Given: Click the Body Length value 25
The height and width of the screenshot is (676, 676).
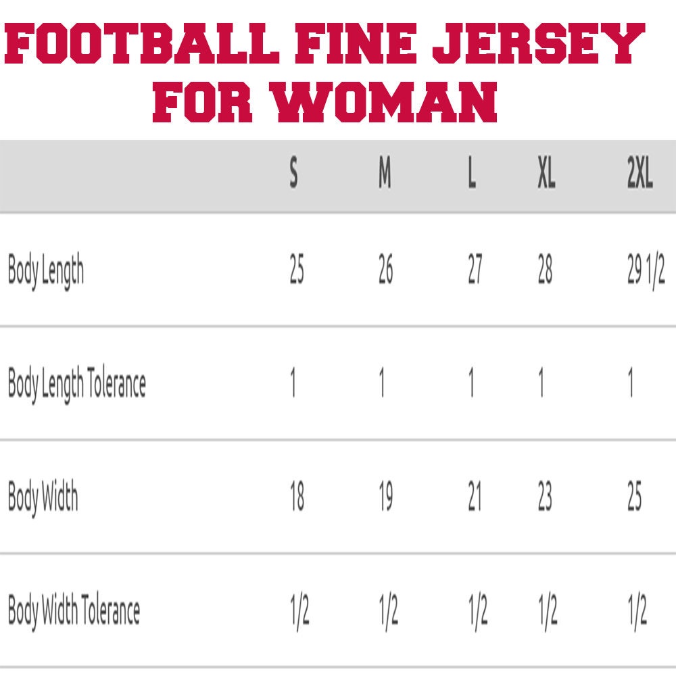Looking at the screenshot, I should pos(297,269).
